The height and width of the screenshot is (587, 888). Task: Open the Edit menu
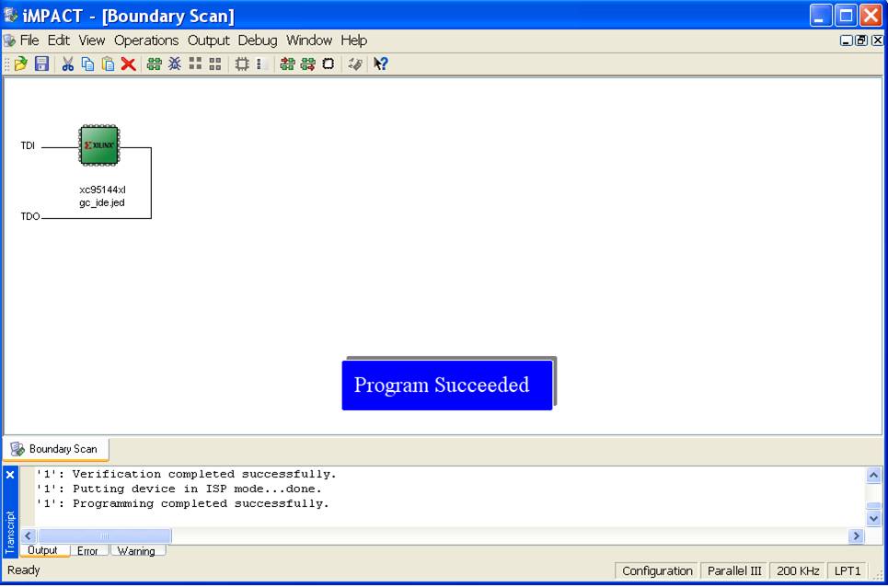58,40
